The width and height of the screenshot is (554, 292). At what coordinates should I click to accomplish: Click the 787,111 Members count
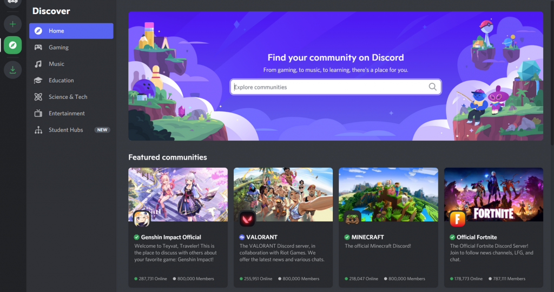[509, 278]
